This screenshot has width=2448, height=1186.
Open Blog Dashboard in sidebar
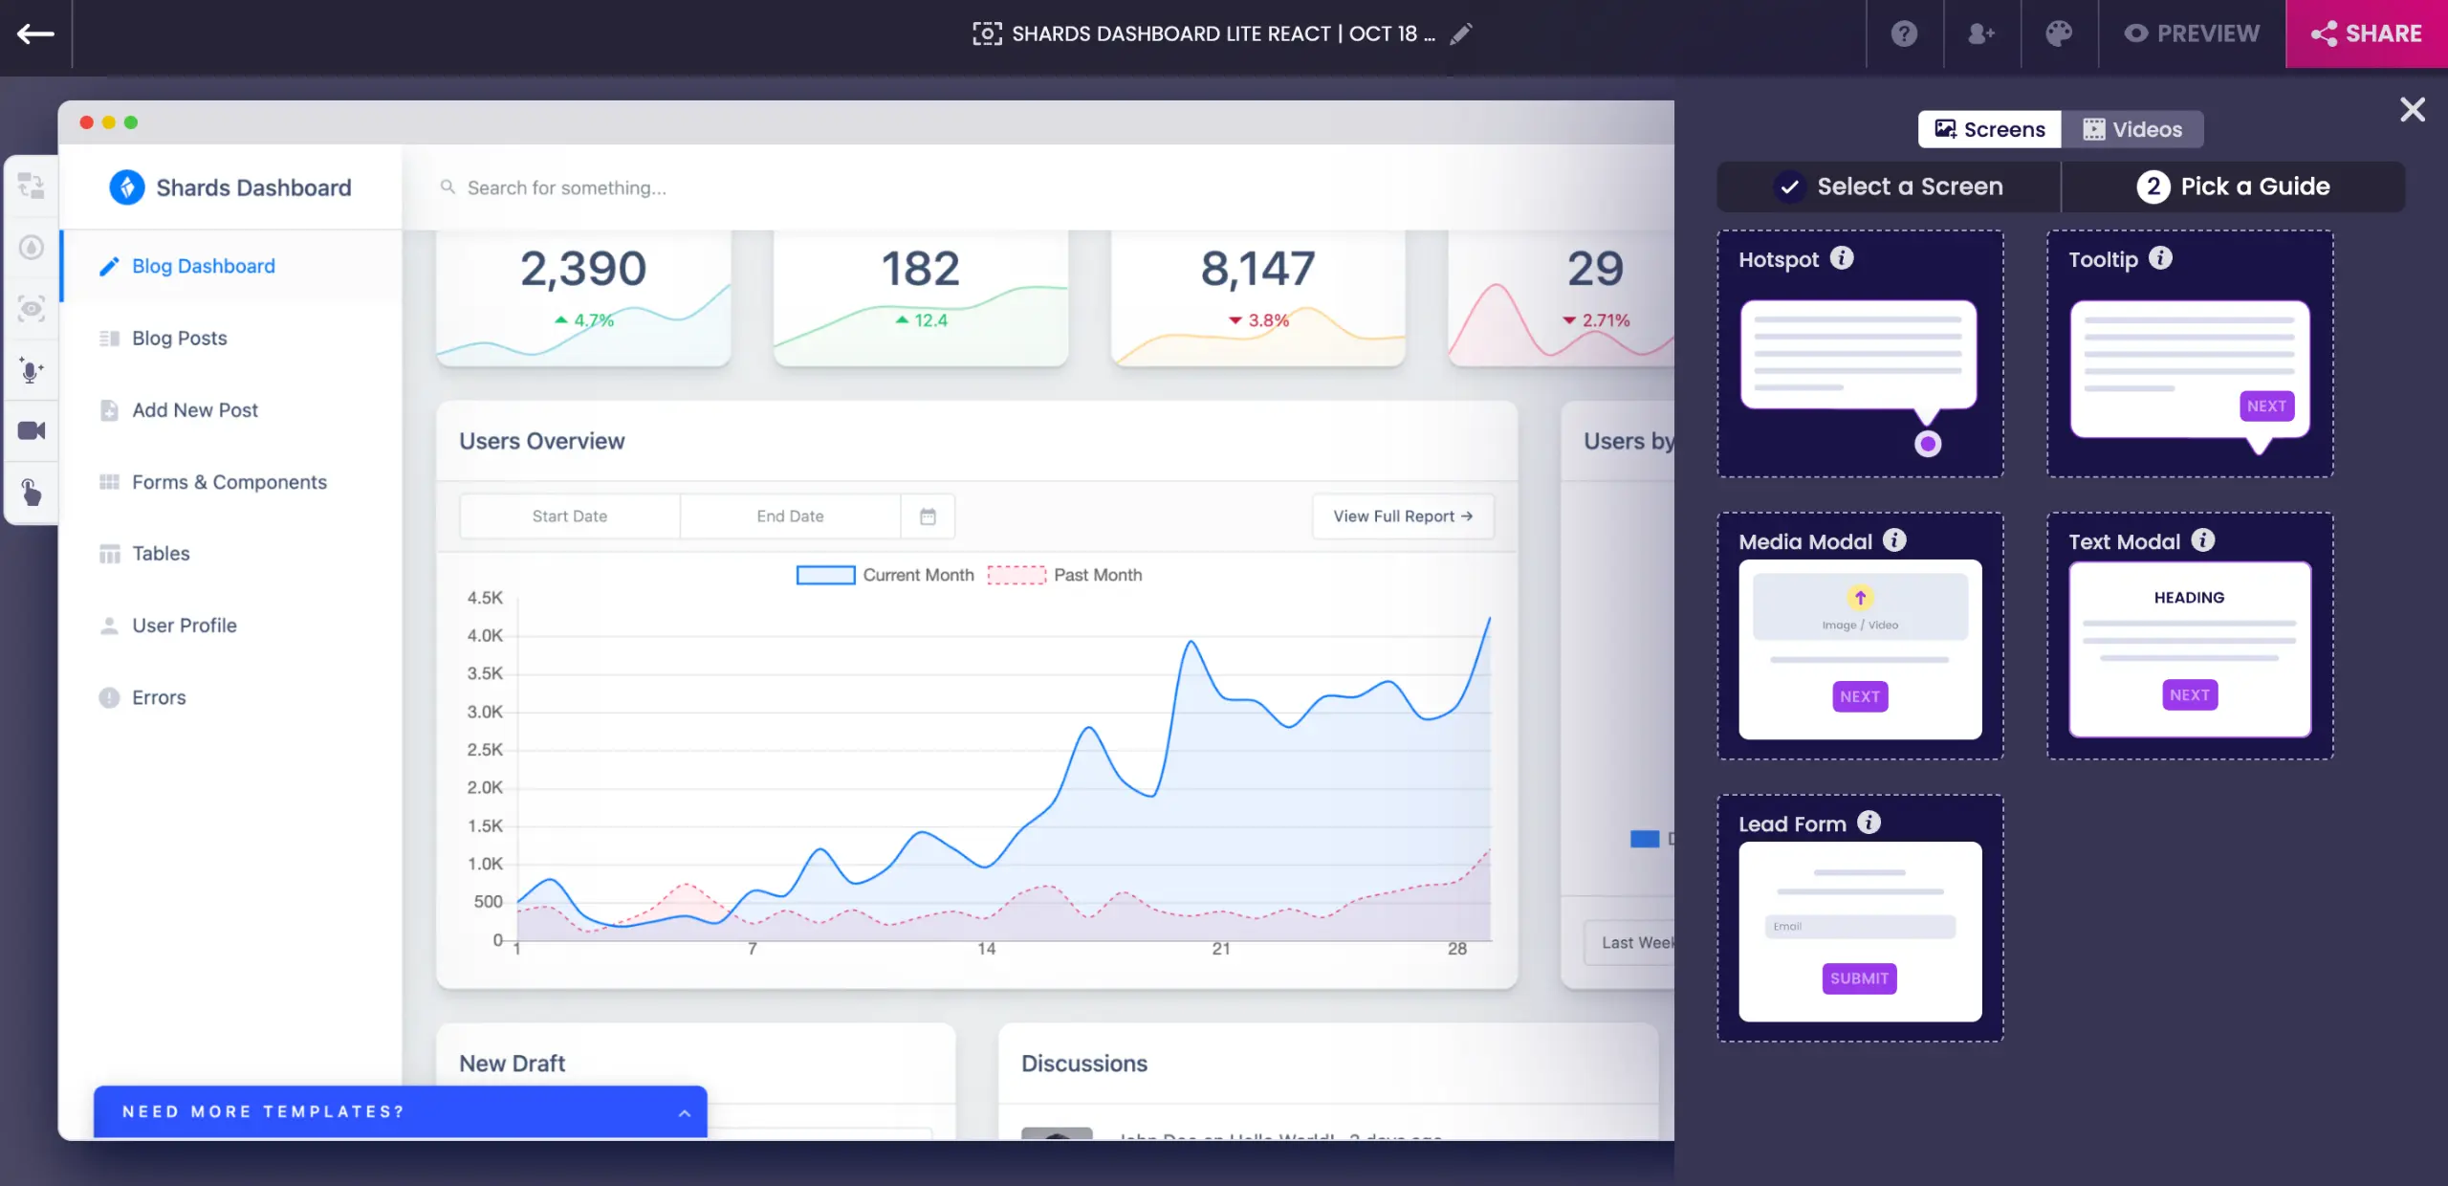(x=231, y=266)
